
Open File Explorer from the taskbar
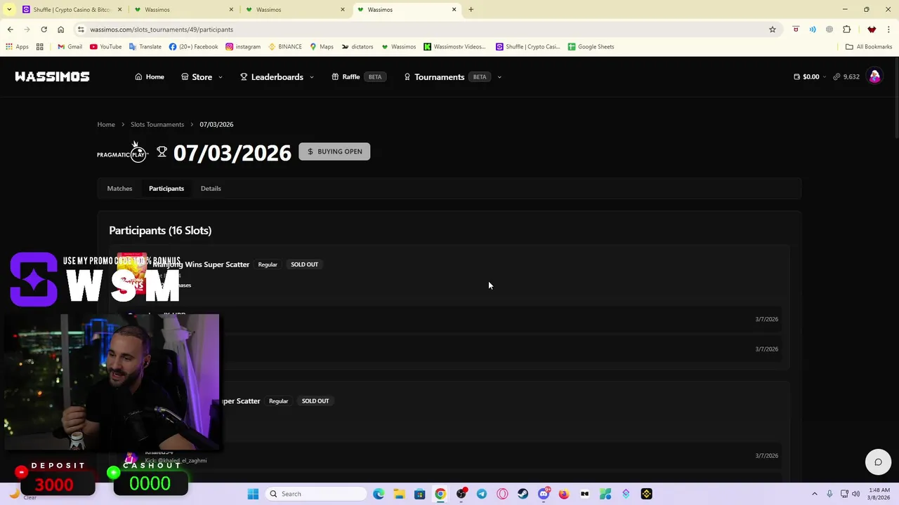point(399,494)
